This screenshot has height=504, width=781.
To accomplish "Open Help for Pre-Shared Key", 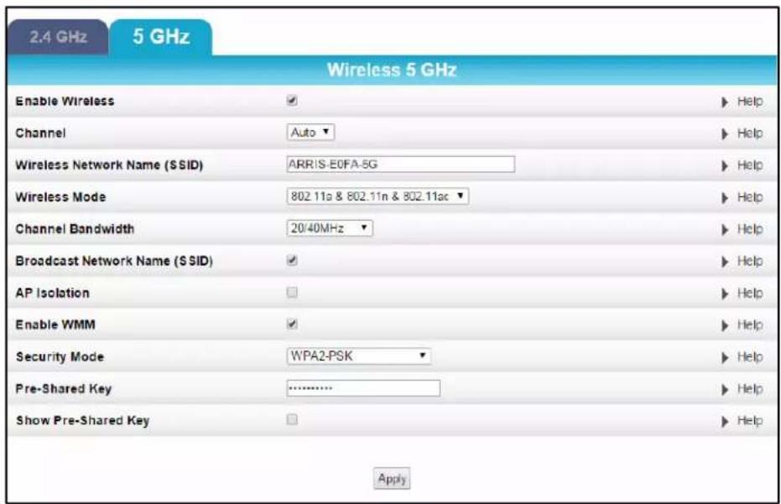I will coord(742,389).
